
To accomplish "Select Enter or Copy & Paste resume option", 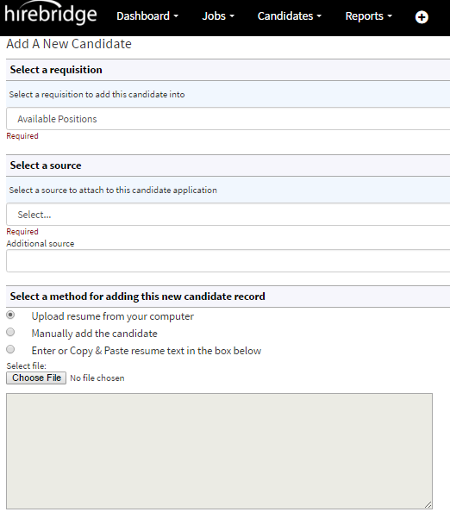I will [x=10, y=349].
